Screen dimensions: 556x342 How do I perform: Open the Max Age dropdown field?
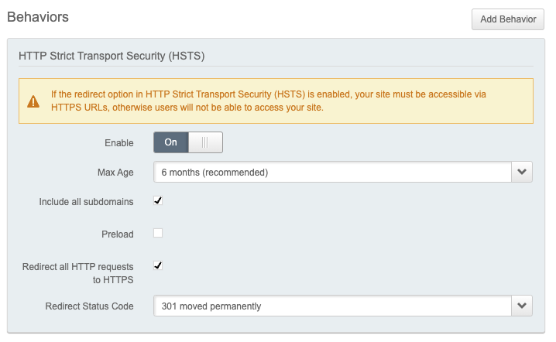332,173
